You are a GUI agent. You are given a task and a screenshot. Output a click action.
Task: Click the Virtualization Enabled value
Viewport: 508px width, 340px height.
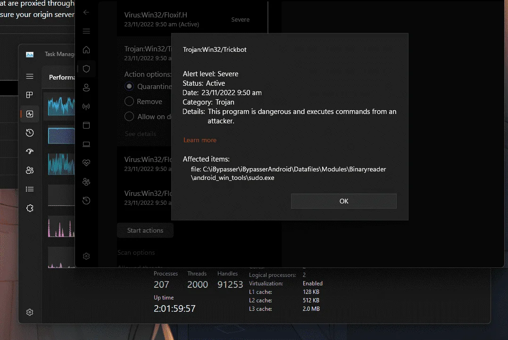coord(313,283)
